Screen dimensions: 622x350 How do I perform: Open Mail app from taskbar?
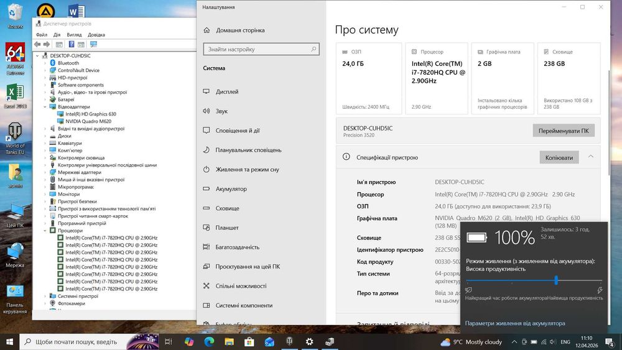[269, 342]
